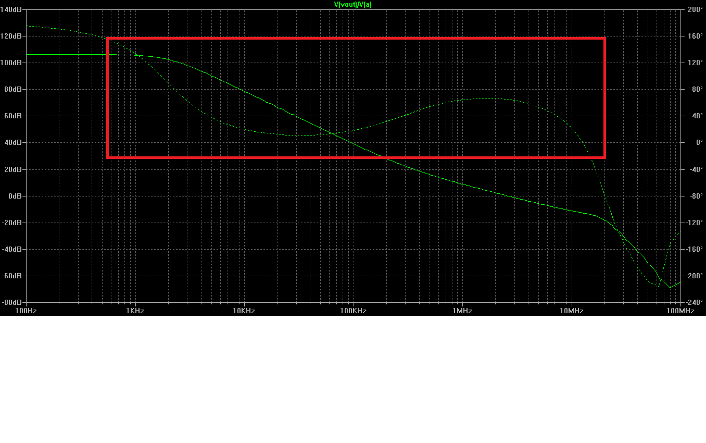Viewport: 706px width, 443px height.
Task: Select the 1KHz frequency axis label
Action: click(135, 311)
